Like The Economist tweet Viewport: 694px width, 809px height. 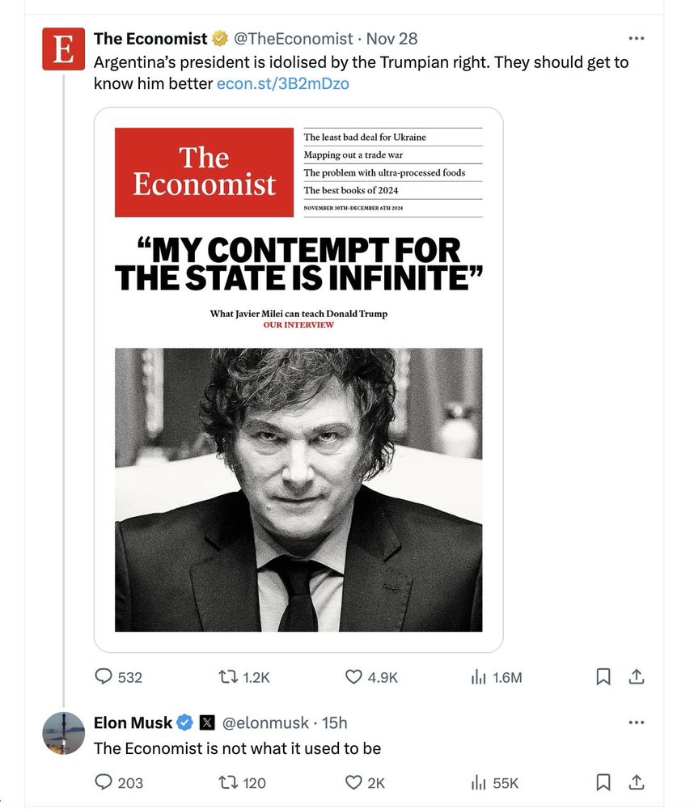pos(370,676)
